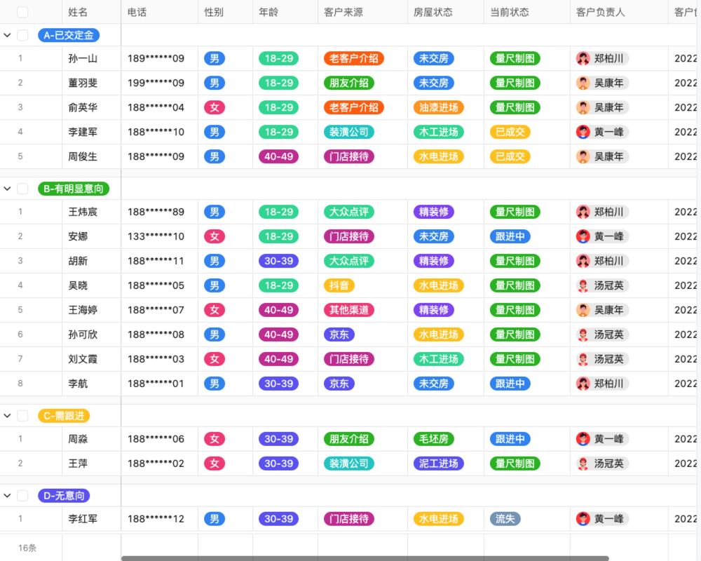
Task: Check the select-all checkbox in header row
Action: [x=22, y=11]
